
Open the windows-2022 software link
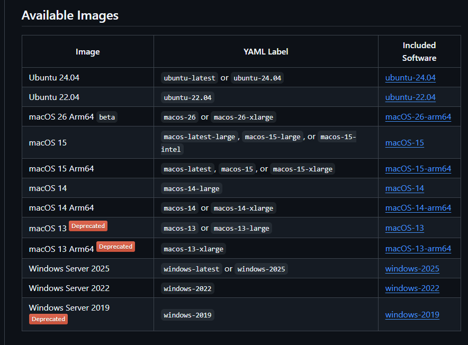[x=412, y=288]
